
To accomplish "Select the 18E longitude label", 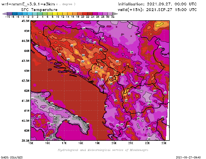I will pyautogui.click(x=81, y=143).
